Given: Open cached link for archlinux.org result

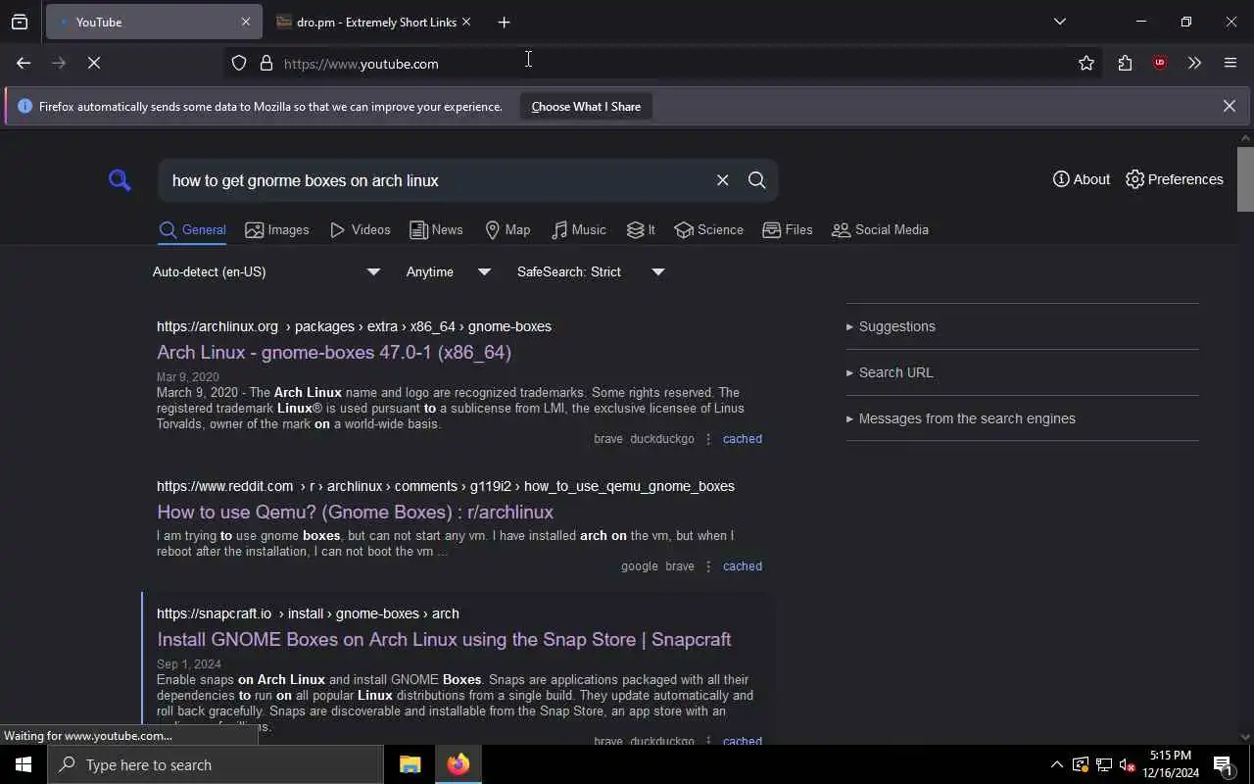Looking at the screenshot, I should click(742, 439).
